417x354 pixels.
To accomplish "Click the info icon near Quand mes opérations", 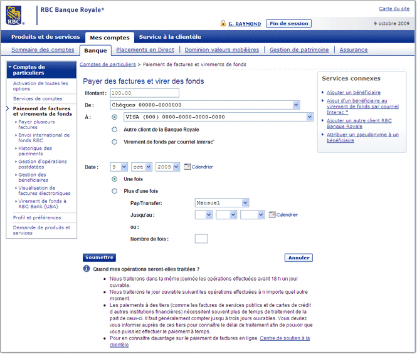I will (x=87, y=269).
